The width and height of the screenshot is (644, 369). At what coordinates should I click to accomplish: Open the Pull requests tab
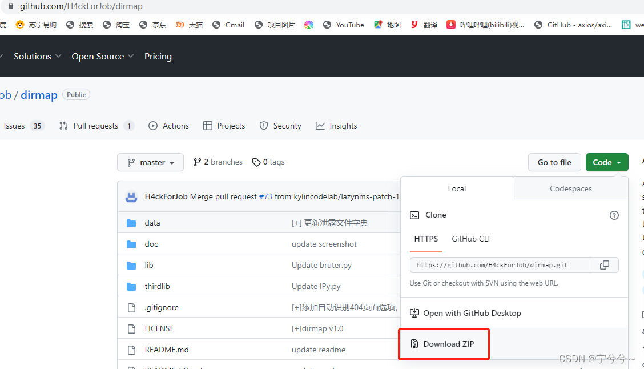(96, 126)
